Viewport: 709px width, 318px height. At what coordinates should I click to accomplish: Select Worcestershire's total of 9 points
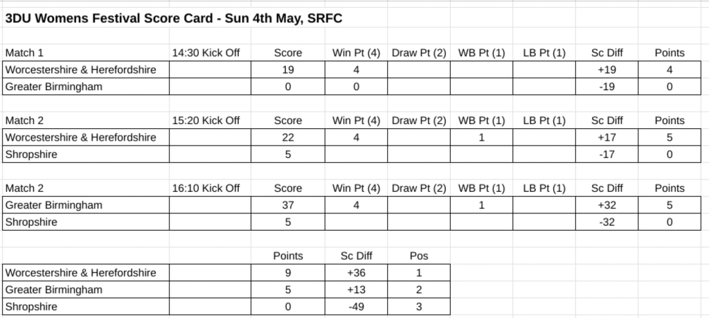pos(287,273)
